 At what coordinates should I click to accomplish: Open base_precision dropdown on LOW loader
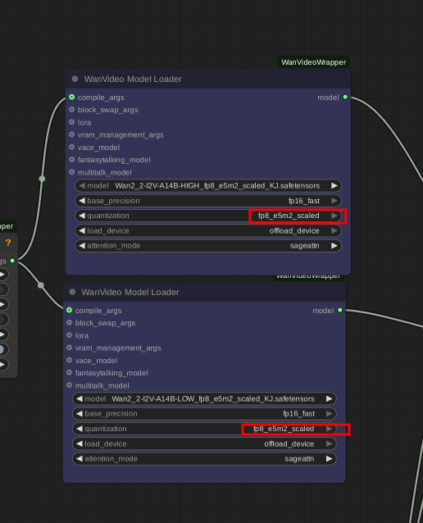pos(204,414)
